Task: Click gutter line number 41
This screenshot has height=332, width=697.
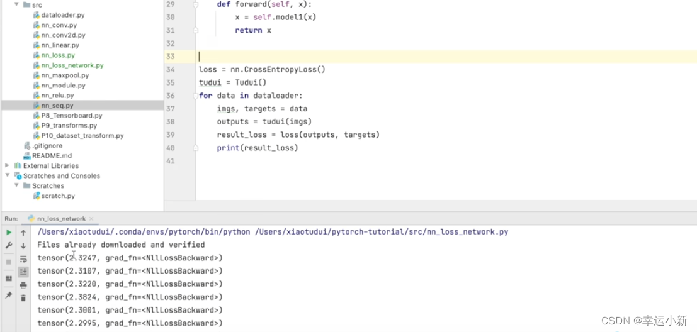Action: (x=170, y=161)
